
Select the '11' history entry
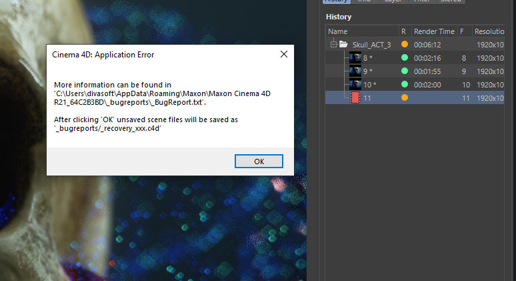click(x=367, y=98)
